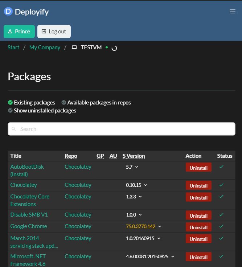The image size is (242, 267).
Task: Click the search magnifier icon
Action: pos(14,129)
